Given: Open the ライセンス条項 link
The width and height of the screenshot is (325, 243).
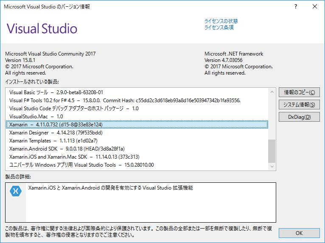Looking at the screenshot, I should click(219, 27).
